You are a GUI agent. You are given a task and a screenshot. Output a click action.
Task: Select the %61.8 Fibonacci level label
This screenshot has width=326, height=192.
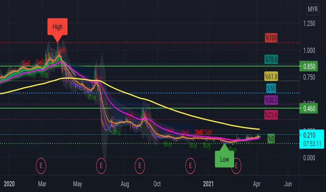pos(271,76)
